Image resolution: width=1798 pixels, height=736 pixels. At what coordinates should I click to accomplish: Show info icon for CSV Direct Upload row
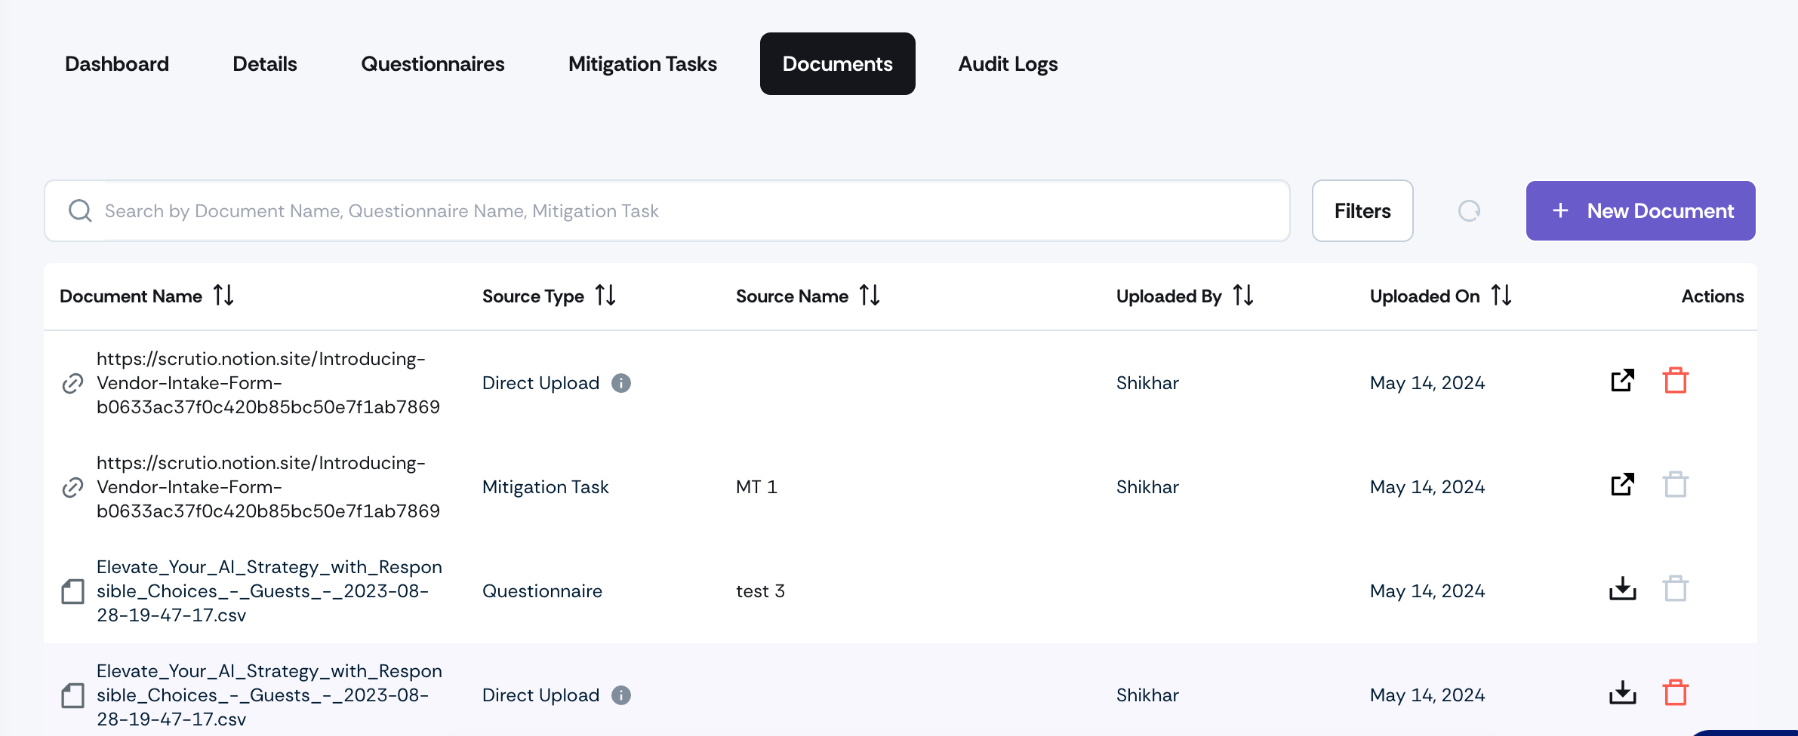pyautogui.click(x=621, y=695)
